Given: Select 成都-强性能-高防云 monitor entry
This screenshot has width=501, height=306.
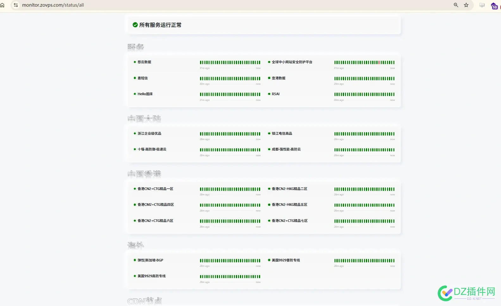Looking at the screenshot, I should point(286,149).
